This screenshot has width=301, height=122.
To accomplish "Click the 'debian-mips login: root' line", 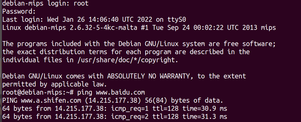I will (x=45, y=3).
